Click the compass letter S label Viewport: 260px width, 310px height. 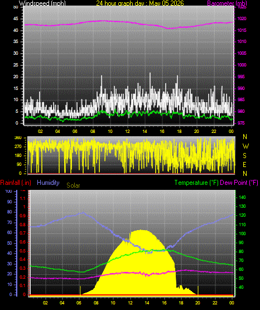(244, 156)
